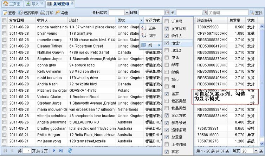Uncheck the 状态 column
This screenshot has width=265, height=156.
(x=167, y=151)
